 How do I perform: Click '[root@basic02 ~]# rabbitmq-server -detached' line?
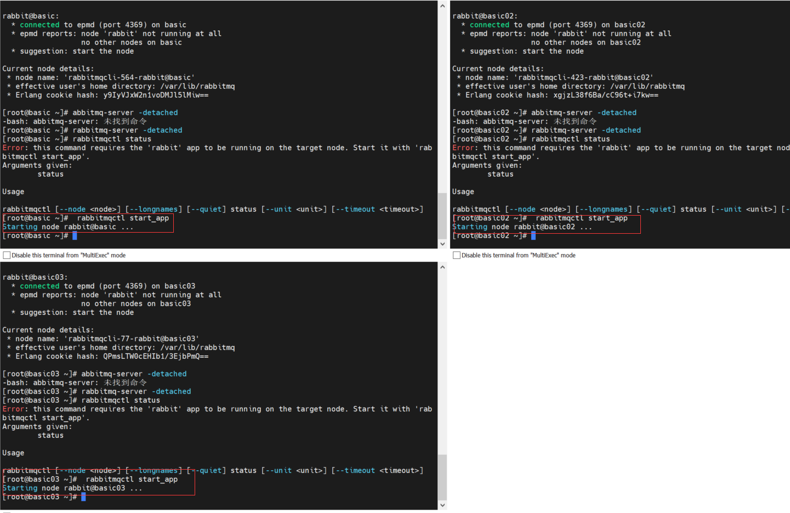(x=547, y=130)
